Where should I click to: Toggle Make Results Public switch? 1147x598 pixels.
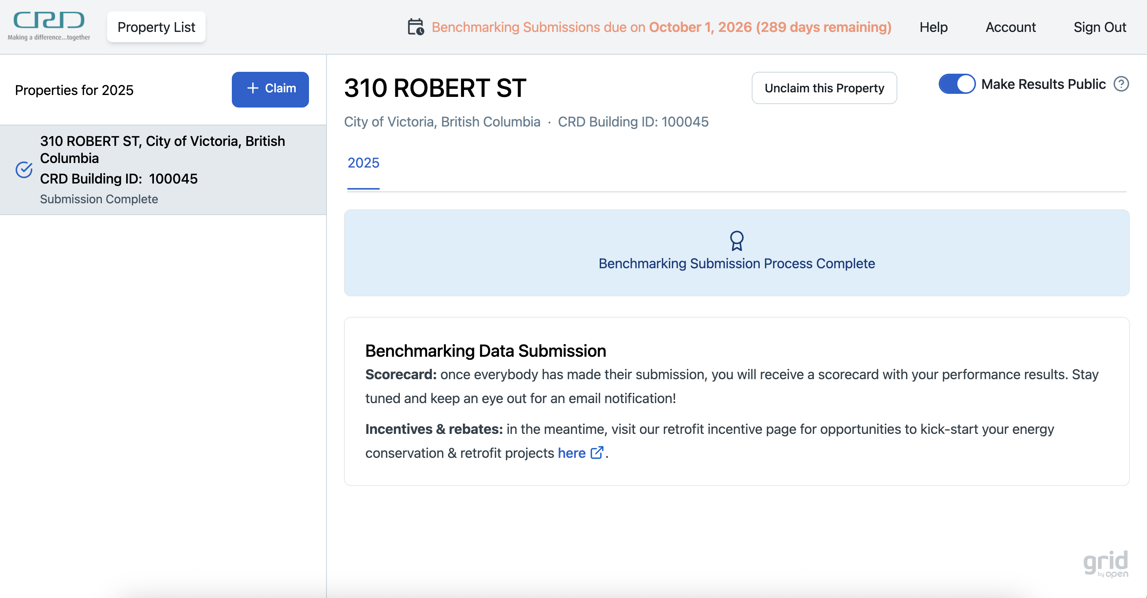pos(957,84)
